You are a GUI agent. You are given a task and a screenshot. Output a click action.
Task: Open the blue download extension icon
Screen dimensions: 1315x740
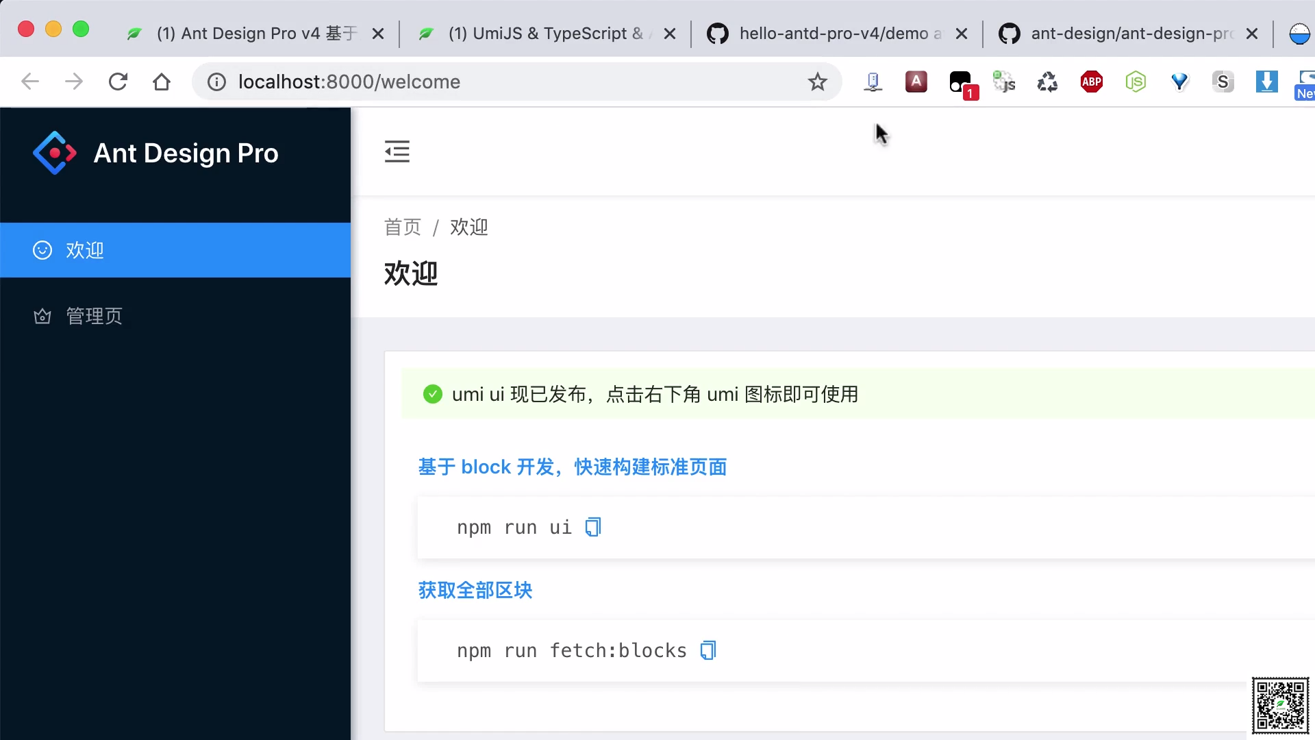coord(1266,82)
